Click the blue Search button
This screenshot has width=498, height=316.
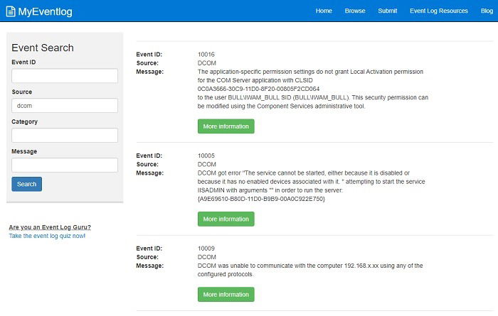pyautogui.click(x=27, y=184)
